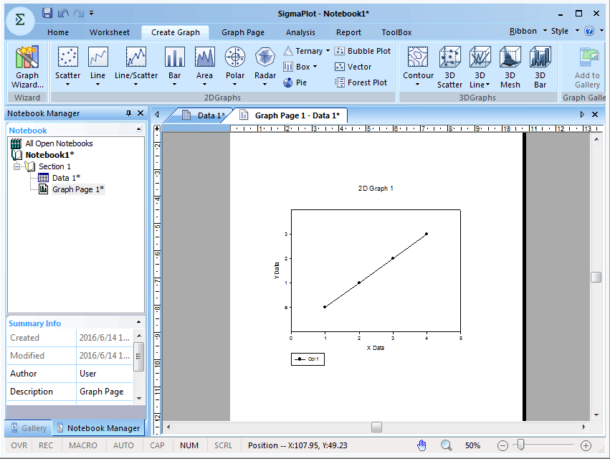610x459 pixels.
Task: Choose the Polar plot icon
Action: [x=235, y=57]
